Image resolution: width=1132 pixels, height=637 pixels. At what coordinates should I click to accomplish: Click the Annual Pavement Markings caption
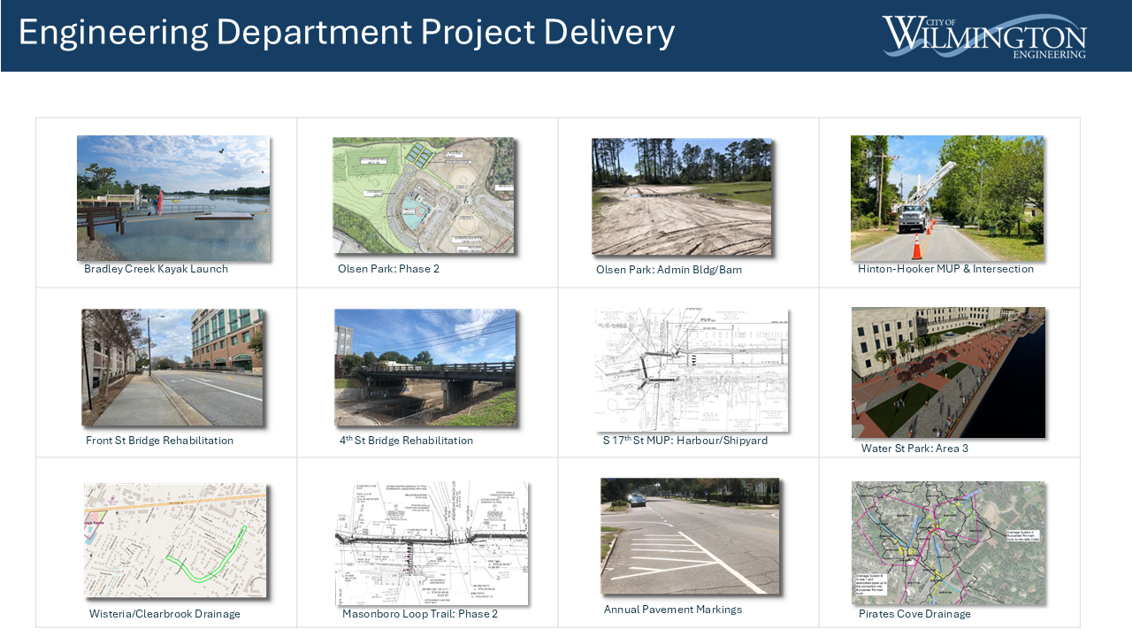coord(673,609)
